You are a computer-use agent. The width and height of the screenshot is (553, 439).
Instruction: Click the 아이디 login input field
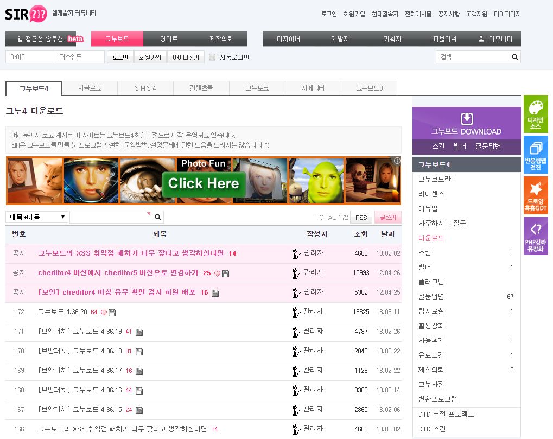(x=30, y=57)
